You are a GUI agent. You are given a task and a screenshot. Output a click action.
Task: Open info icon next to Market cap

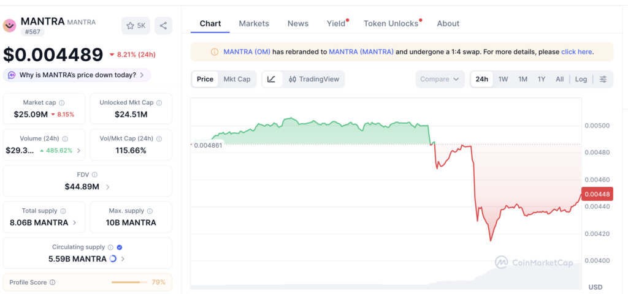pyautogui.click(x=62, y=103)
